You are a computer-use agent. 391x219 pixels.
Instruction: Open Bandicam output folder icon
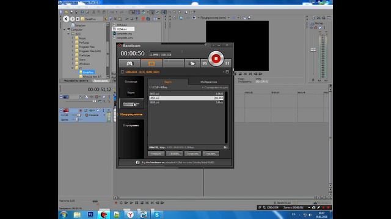coord(192,63)
